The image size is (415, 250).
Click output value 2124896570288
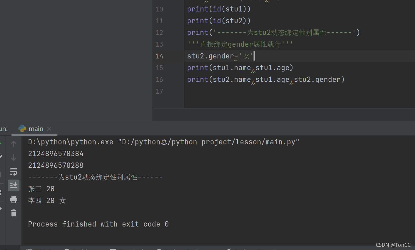point(56,165)
